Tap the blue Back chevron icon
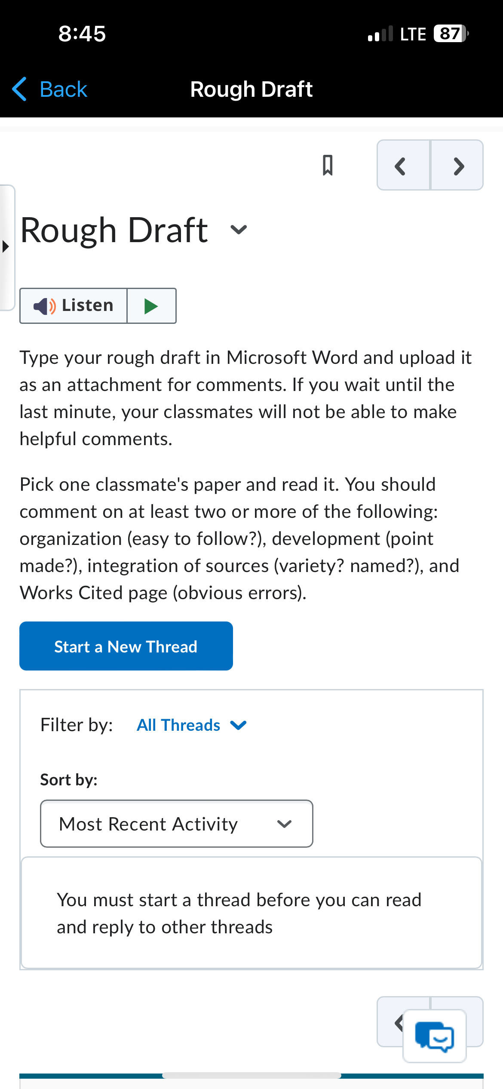 pos(19,89)
